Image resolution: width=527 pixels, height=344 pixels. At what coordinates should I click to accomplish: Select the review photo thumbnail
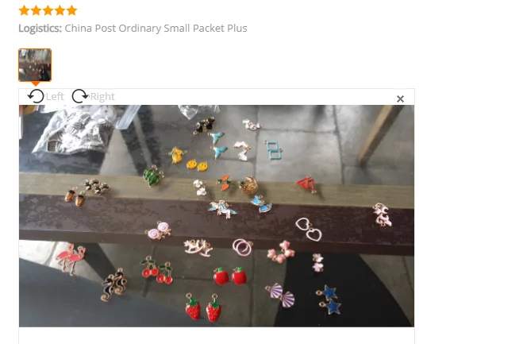35,65
